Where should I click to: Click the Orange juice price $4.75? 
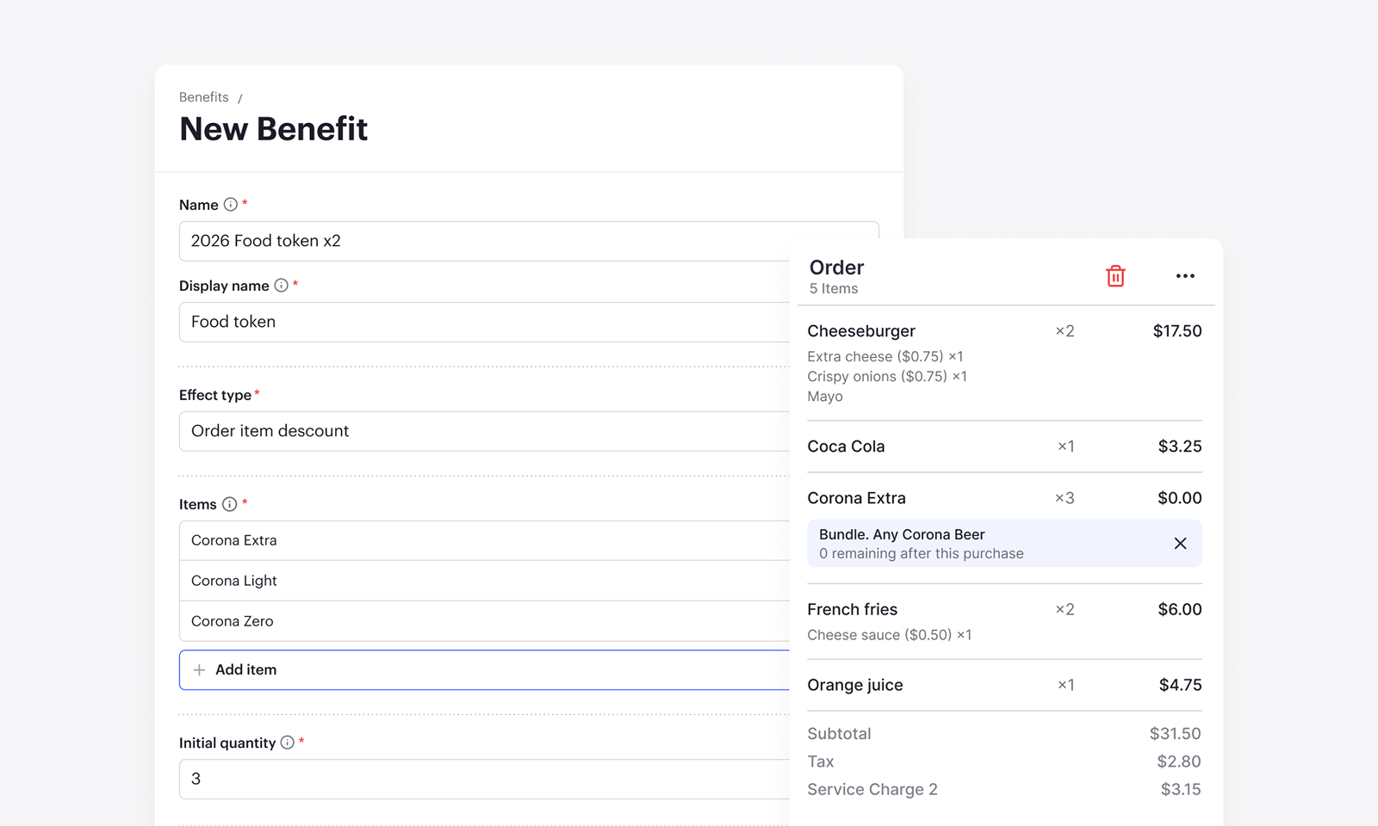(x=1180, y=685)
